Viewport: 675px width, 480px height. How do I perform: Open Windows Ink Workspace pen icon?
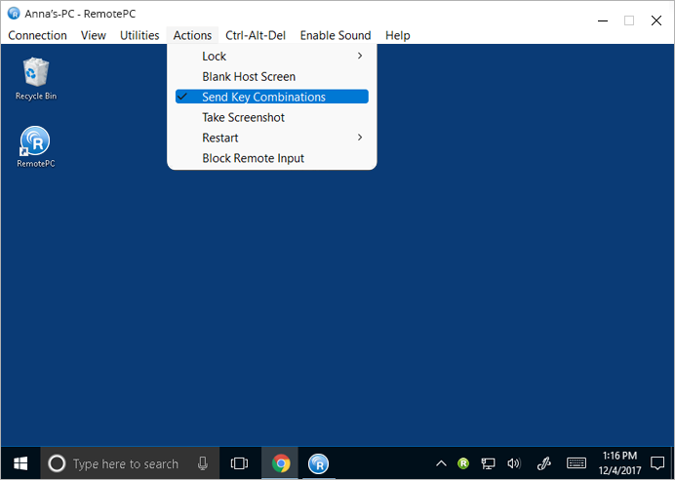pos(544,463)
